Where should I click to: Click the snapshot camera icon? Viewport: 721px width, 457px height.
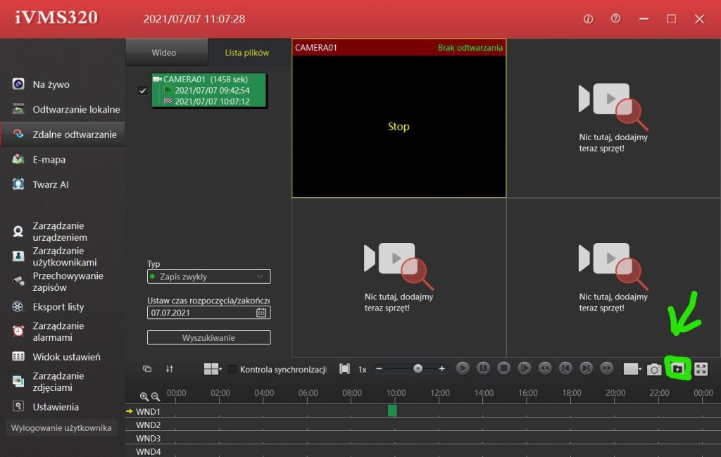654,369
